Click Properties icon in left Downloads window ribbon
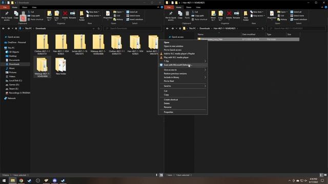328x184 pixels. [x=108, y=15]
